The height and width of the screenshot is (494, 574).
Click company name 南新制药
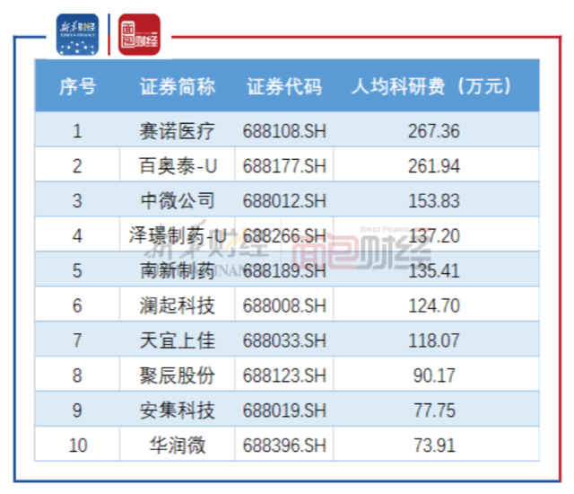(x=178, y=271)
